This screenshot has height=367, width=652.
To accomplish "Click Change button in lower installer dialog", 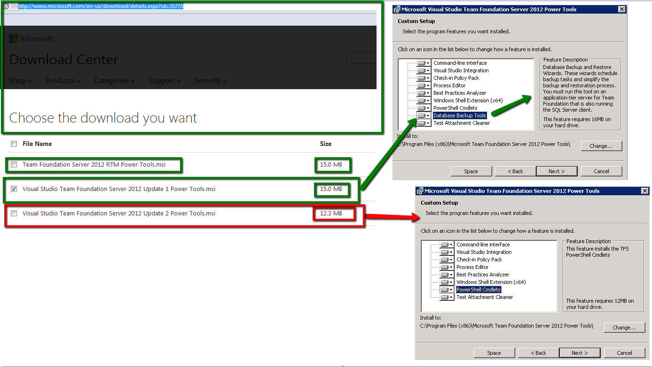I will (624, 328).
